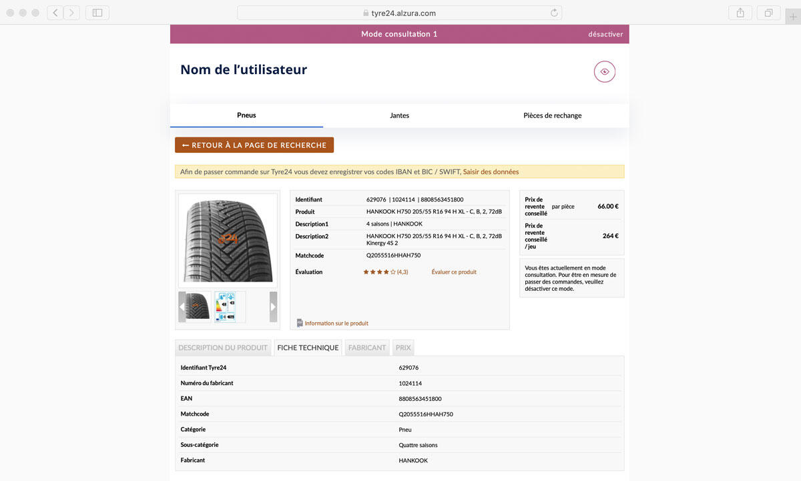Image resolution: width=801 pixels, height=481 pixels.
Task: Click the Mode consultation 1 banner title
Action: pyautogui.click(x=399, y=34)
